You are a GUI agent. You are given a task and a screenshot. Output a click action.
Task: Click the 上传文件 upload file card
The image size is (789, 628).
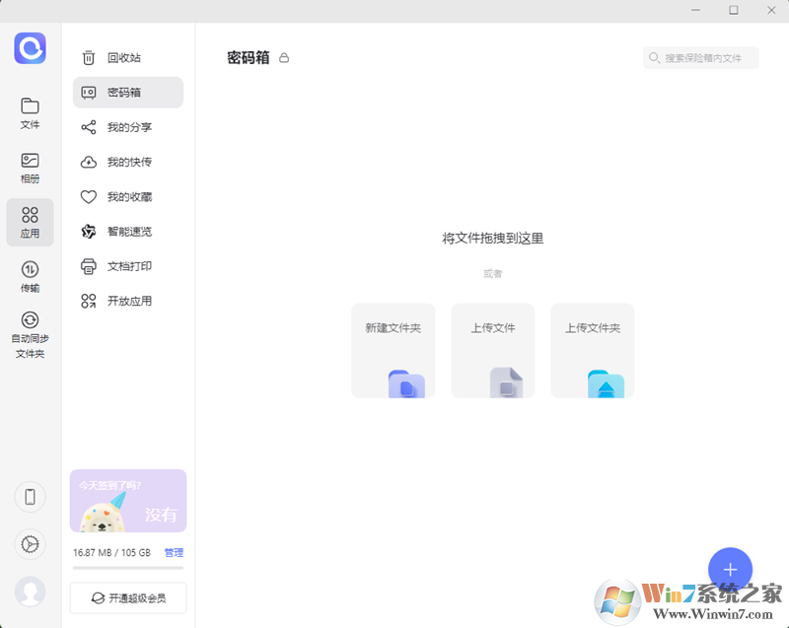(492, 350)
